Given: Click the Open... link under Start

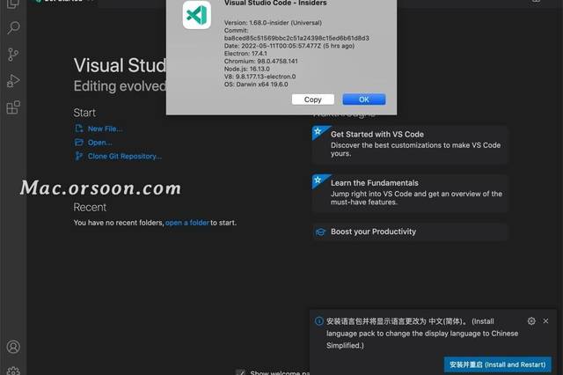Looking at the screenshot, I should (99, 143).
